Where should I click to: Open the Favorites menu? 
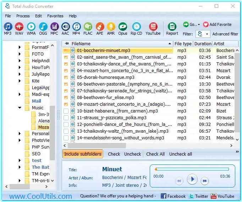point(55,16)
